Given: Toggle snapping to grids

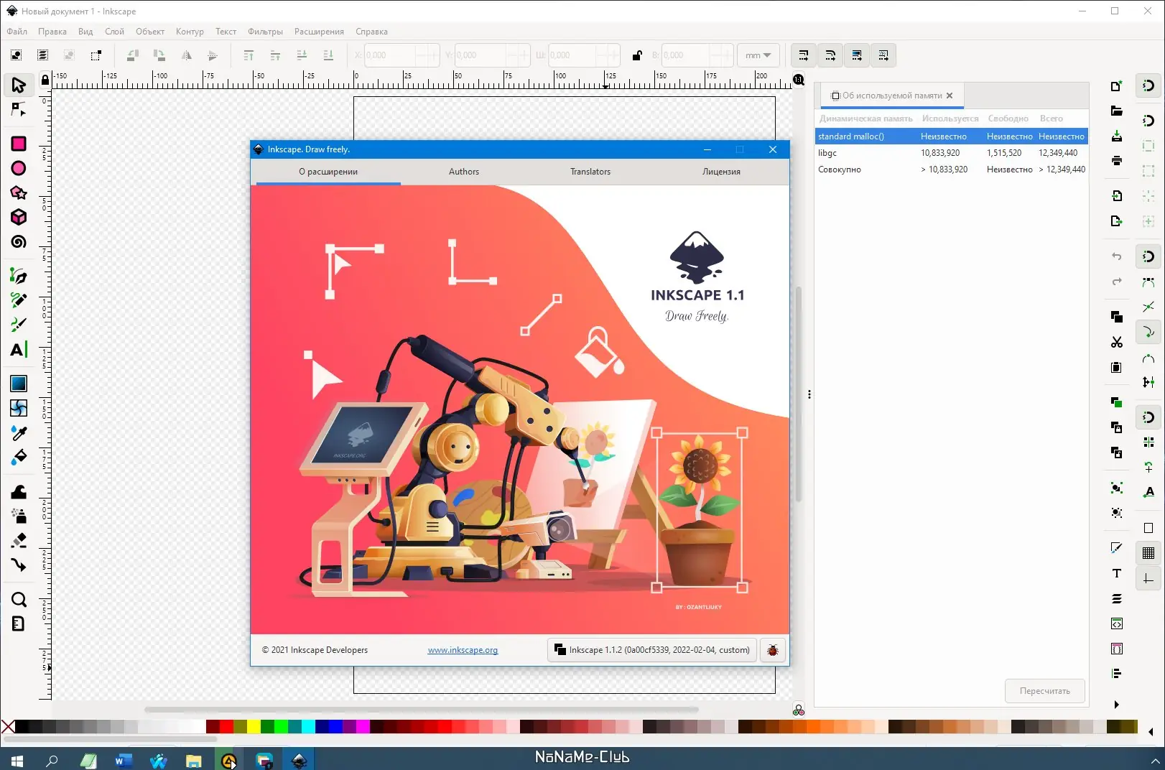Looking at the screenshot, I should click(1148, 553).
